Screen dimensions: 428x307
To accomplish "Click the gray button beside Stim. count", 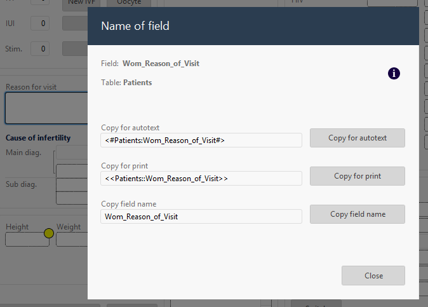I will 75,49.
